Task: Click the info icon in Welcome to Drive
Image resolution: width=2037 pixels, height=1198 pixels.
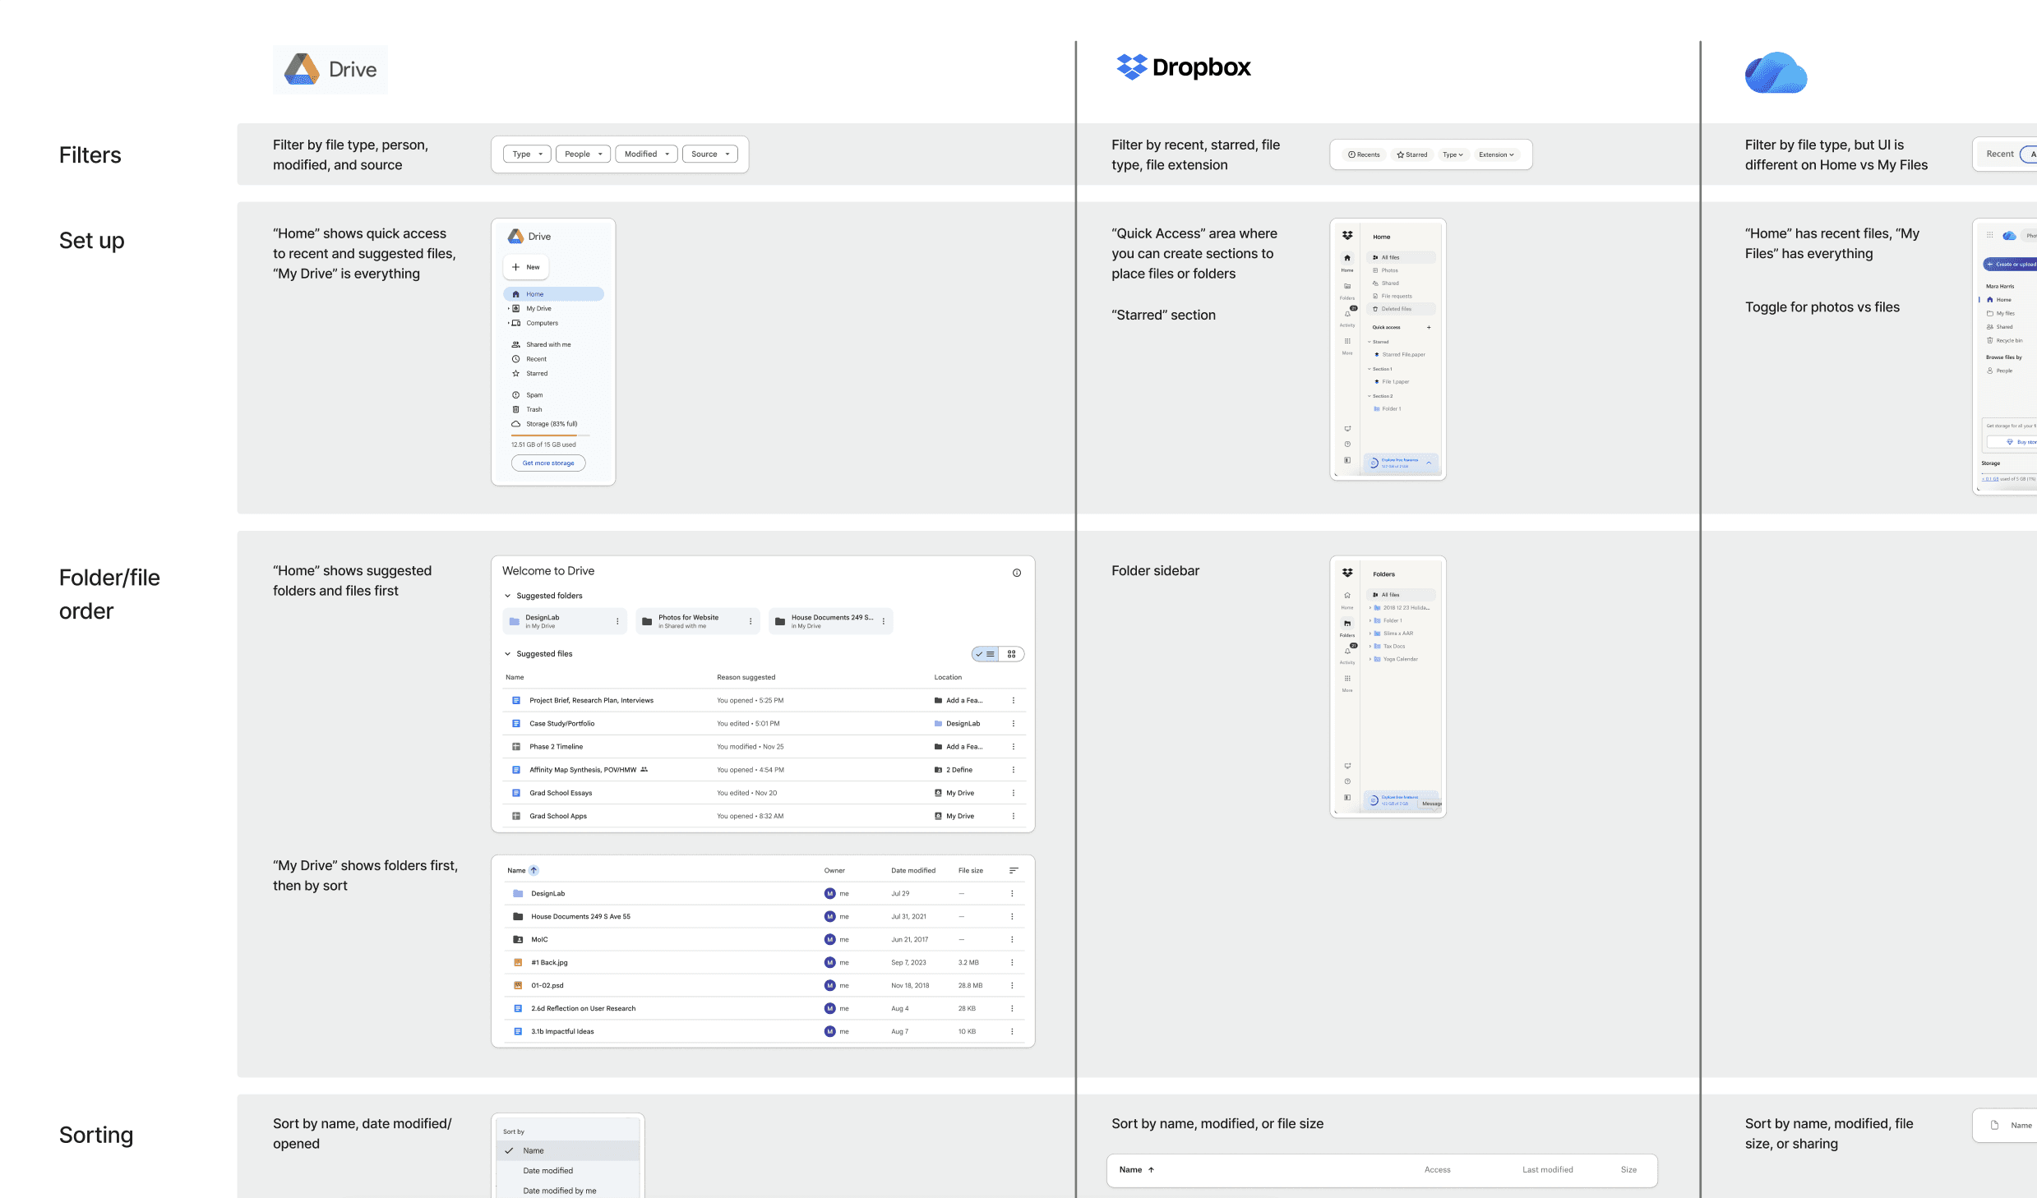Action: 1017,573
